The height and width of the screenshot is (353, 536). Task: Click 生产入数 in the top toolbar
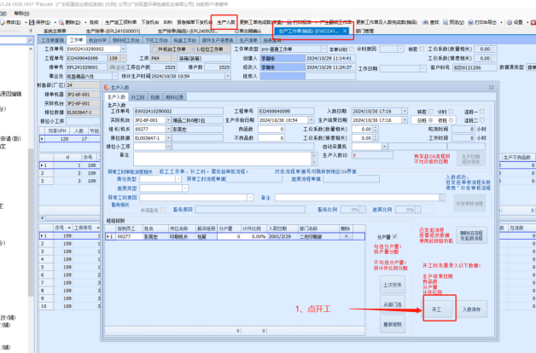tap(226, 22)
